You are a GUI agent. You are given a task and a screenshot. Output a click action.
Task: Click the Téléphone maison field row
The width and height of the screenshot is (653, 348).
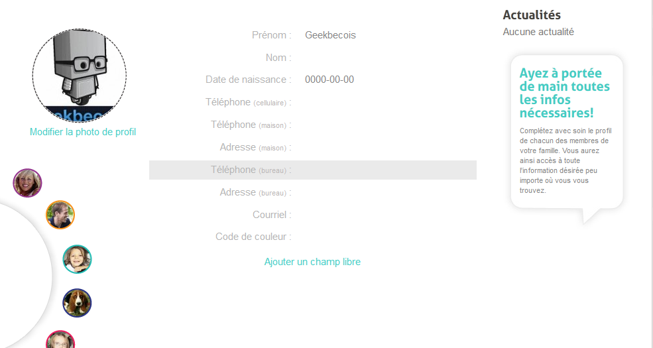(x=385, y=125)
